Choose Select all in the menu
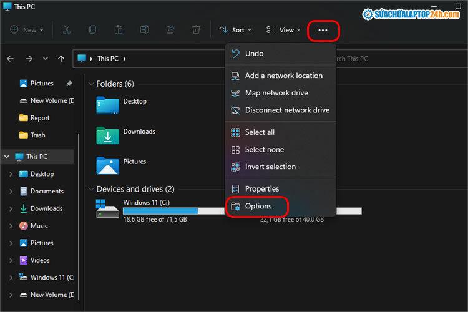This screenshot has width=468, height=312. [281, 132]
